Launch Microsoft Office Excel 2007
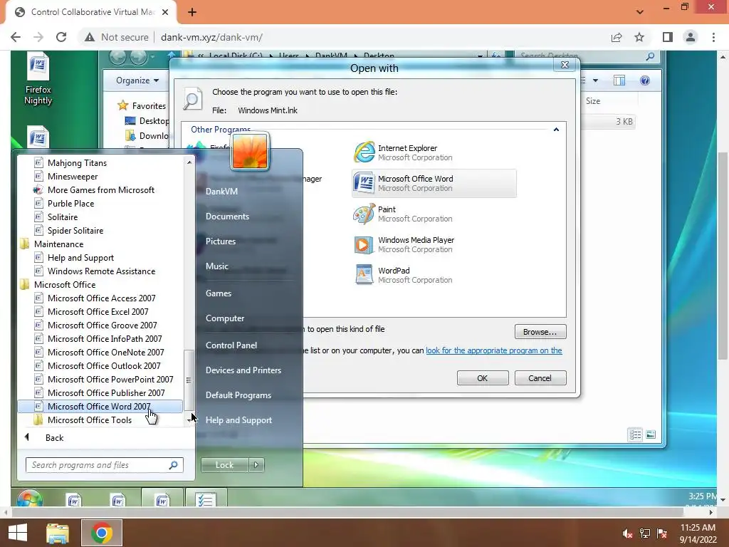 click(x=98, y=312)
